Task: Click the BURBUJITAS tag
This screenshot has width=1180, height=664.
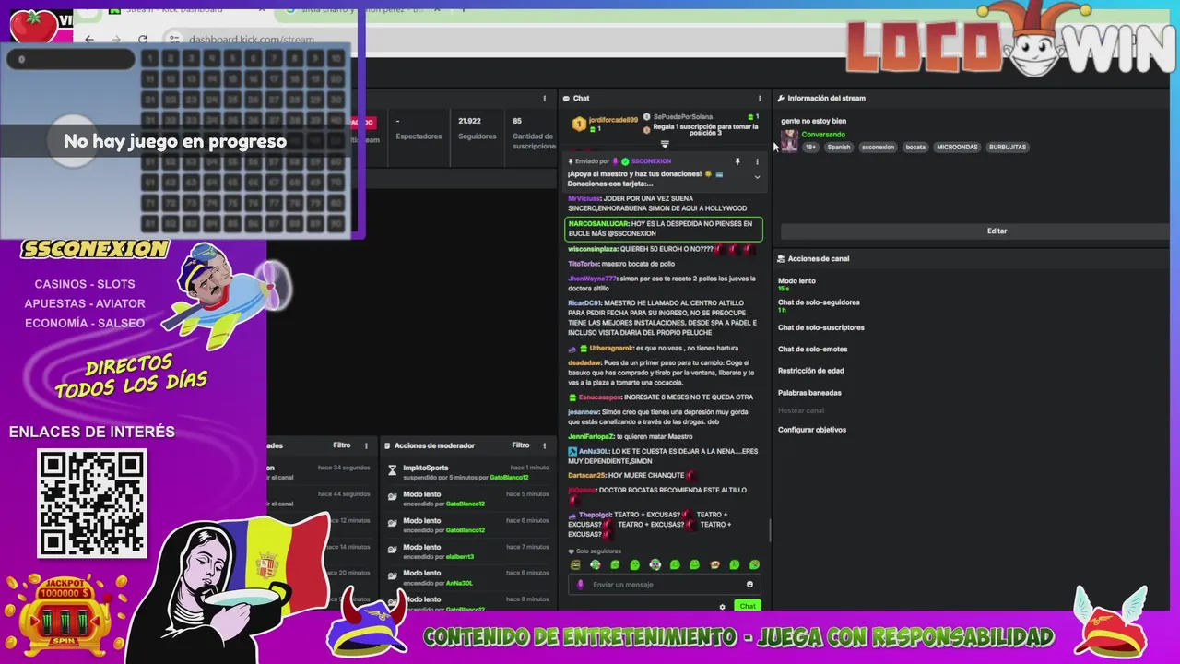Action: click(x=1008, y=147)
